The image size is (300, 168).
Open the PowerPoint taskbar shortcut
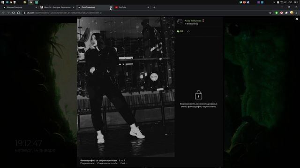(244, 2)
